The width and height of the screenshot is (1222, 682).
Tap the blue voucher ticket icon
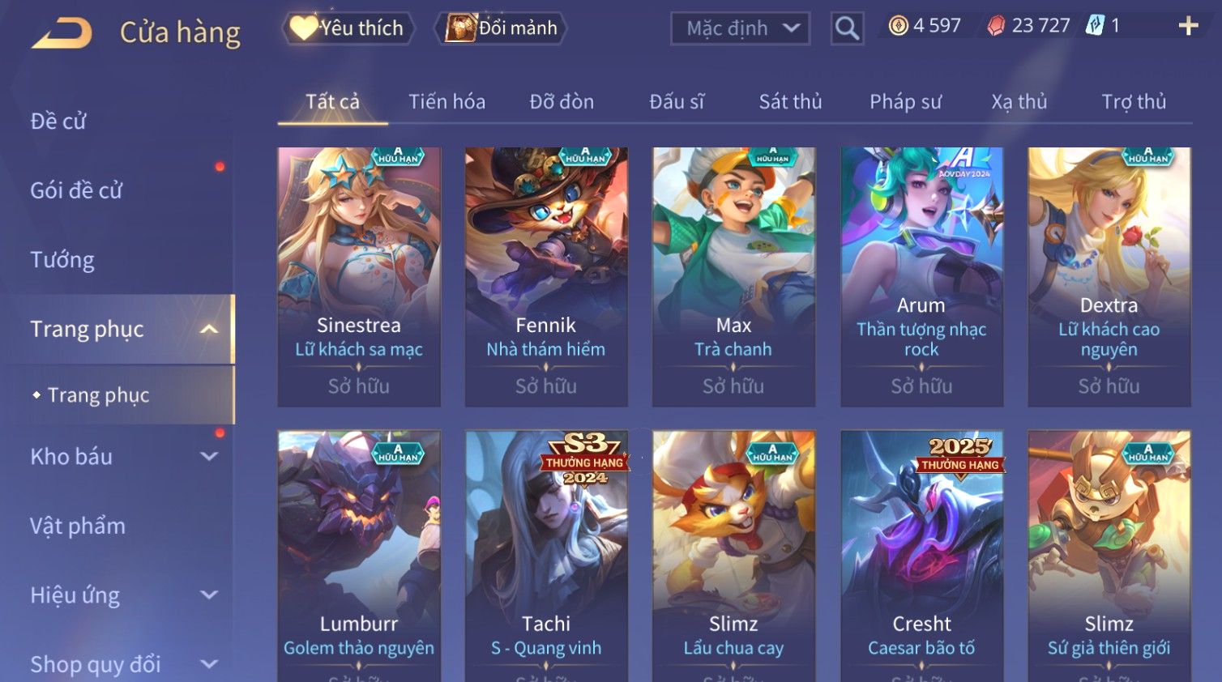1095,25
